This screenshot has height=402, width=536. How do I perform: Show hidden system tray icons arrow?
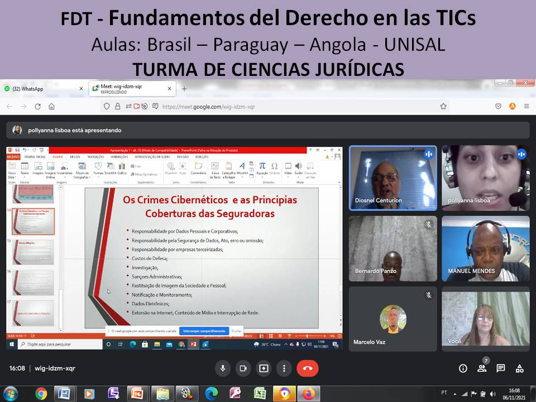[x=455, y=394]
